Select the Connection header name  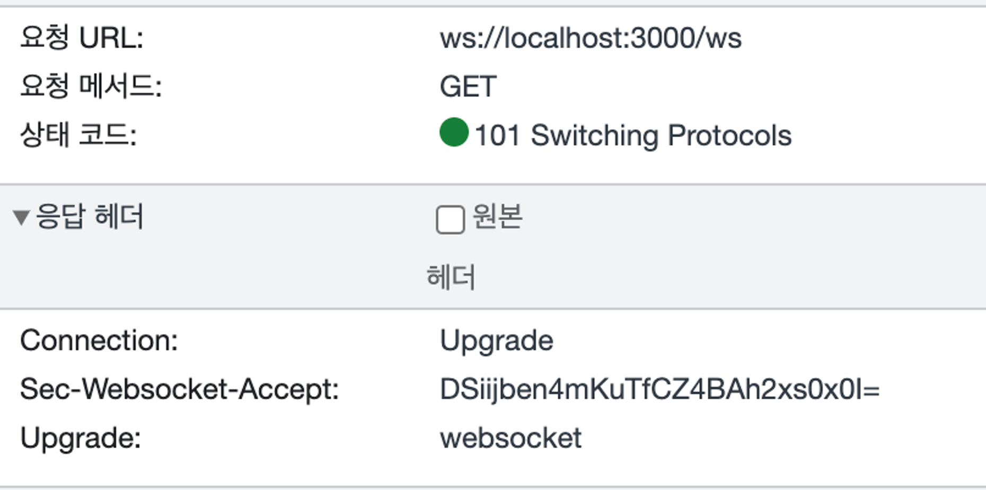pyautogui.click(x=99, y=340)
